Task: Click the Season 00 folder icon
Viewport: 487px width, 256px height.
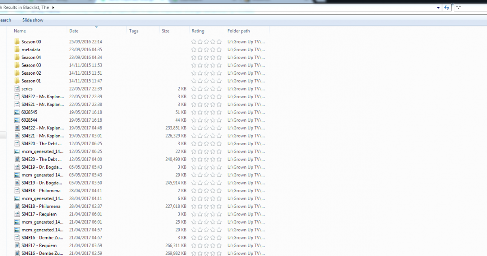Action: (17, 42)
